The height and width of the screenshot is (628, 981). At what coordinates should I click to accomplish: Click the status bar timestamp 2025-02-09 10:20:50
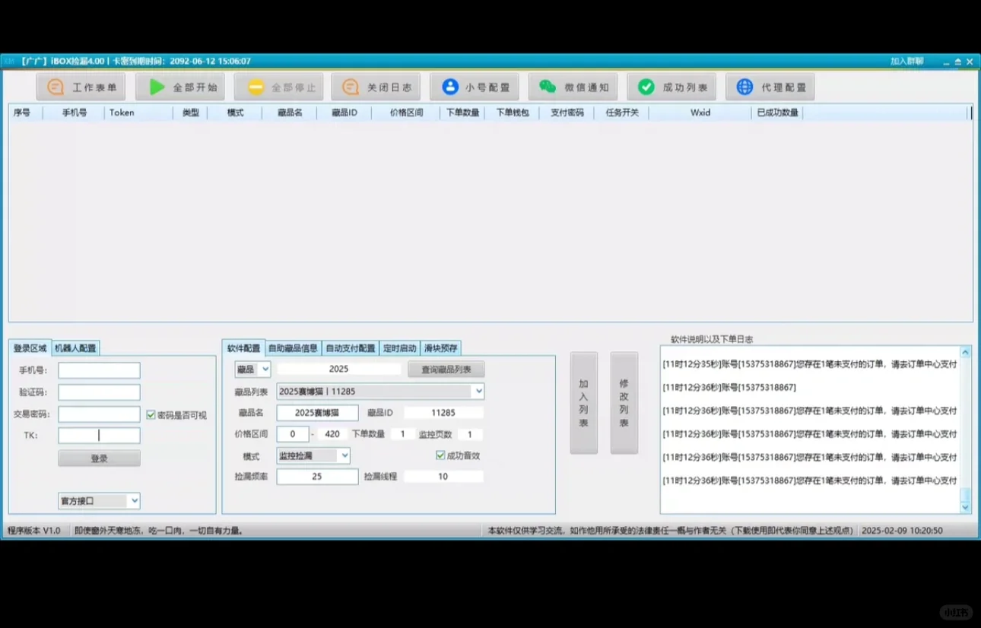tap(902, 531)
